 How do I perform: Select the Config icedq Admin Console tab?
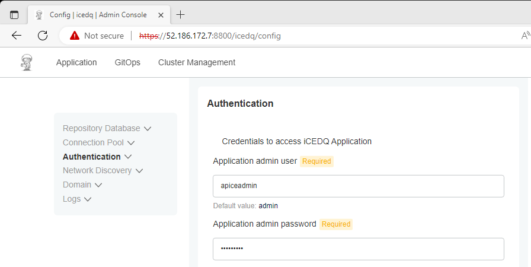[x=99, y=15]
